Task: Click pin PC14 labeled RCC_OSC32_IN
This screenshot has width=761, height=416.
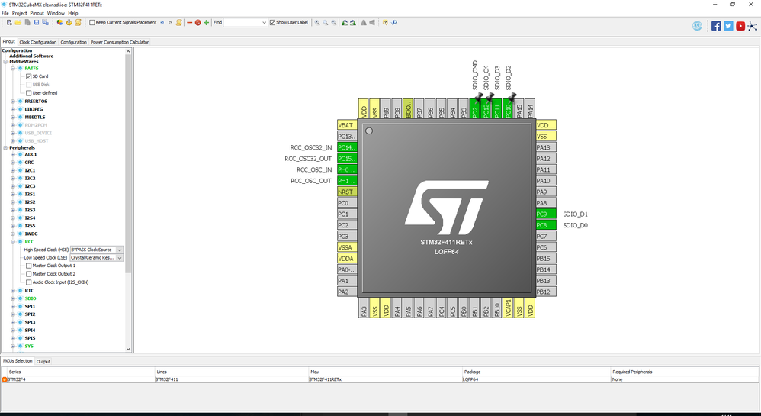Action: pyautogui.click(x=347, y=147)
